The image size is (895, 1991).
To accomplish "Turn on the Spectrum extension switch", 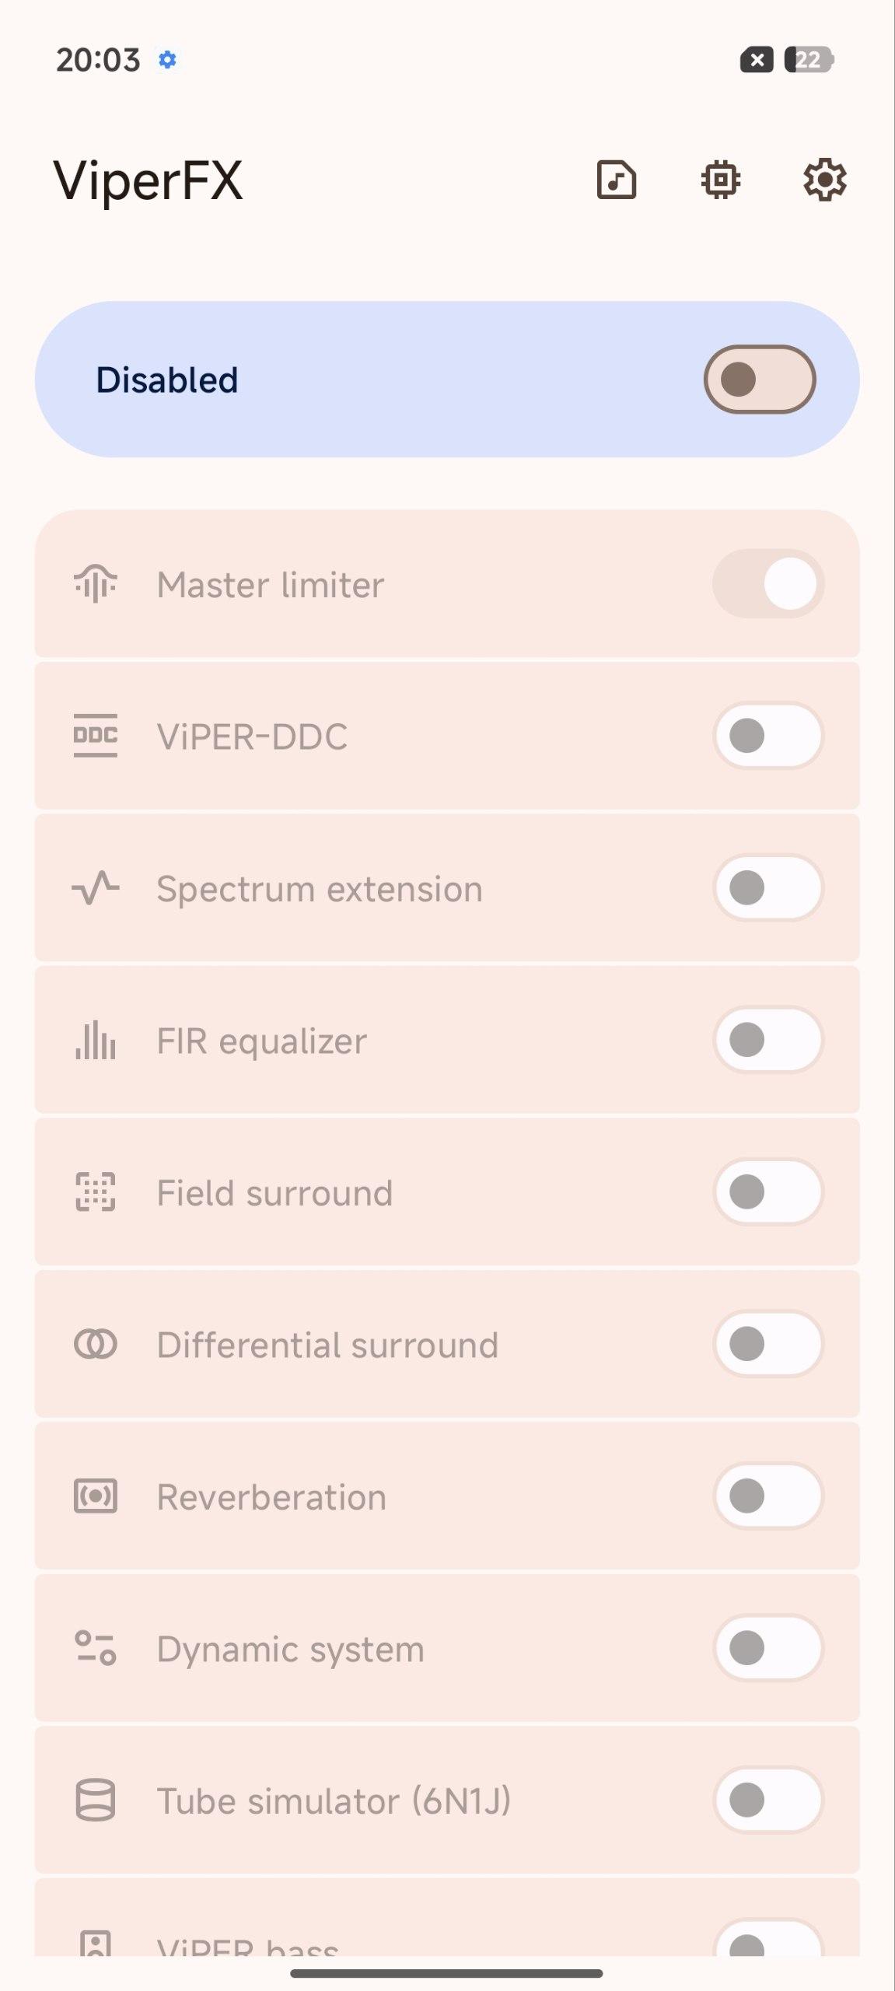I will 767,888.
